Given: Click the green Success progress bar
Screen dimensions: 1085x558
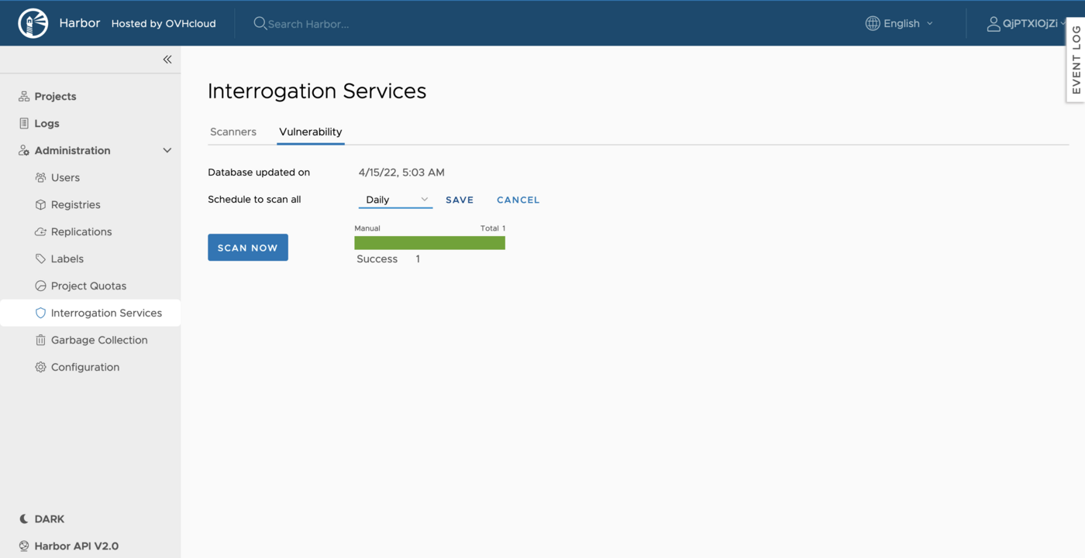Looking at the screenshot, I should point(429,242).
